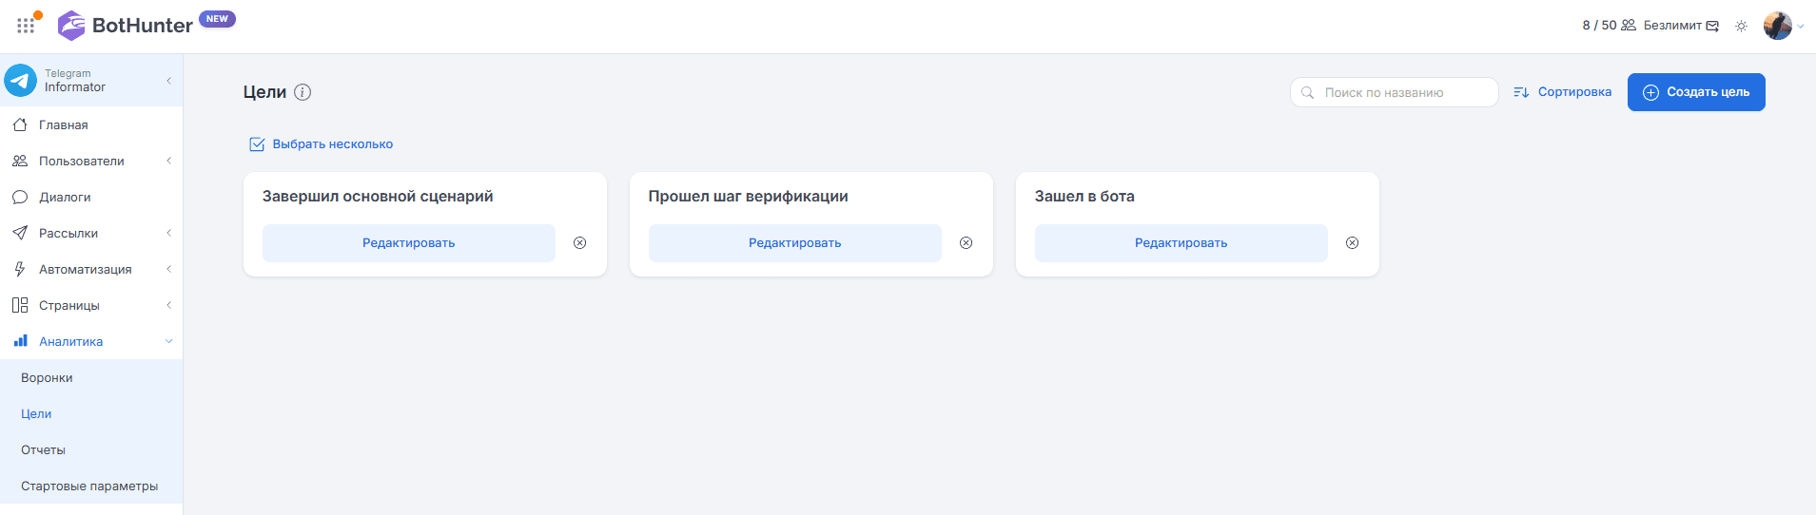This screenshot has width=1816, height=515.
Task: Click the info icon next to Цели
Action: pos(303,92)
